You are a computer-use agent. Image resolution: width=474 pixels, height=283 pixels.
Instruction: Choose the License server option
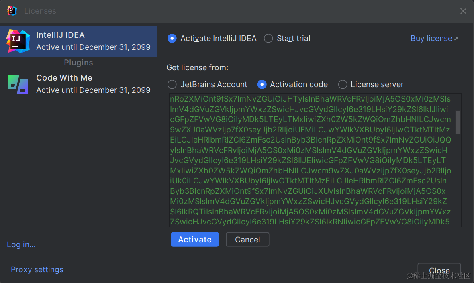[x=343, y=85]
